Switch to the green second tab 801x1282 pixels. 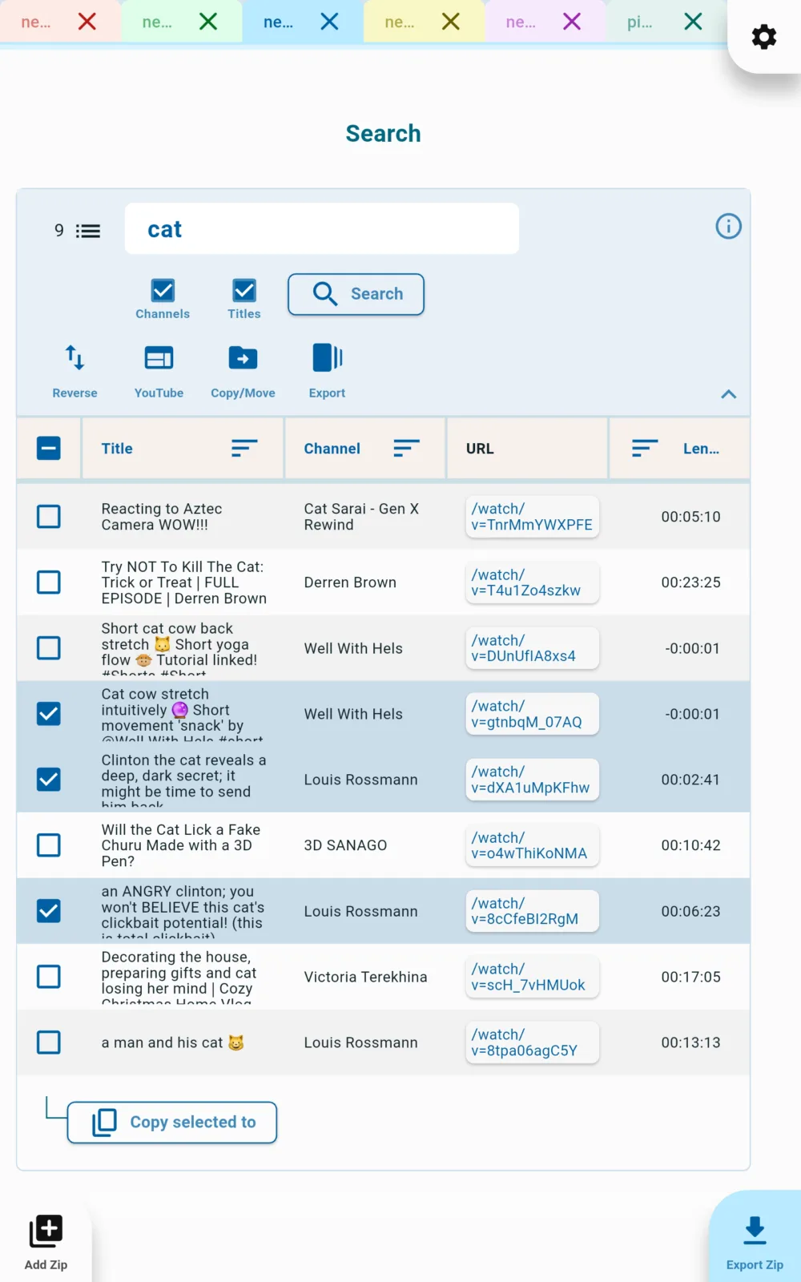coord(157,22)
